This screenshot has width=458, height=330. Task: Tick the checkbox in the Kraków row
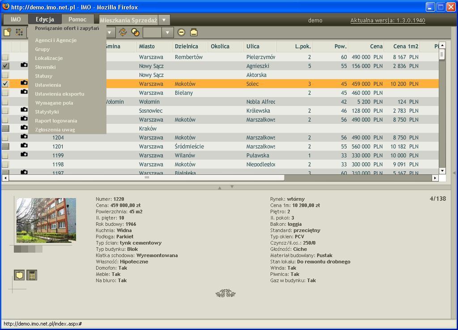point(5,129)
